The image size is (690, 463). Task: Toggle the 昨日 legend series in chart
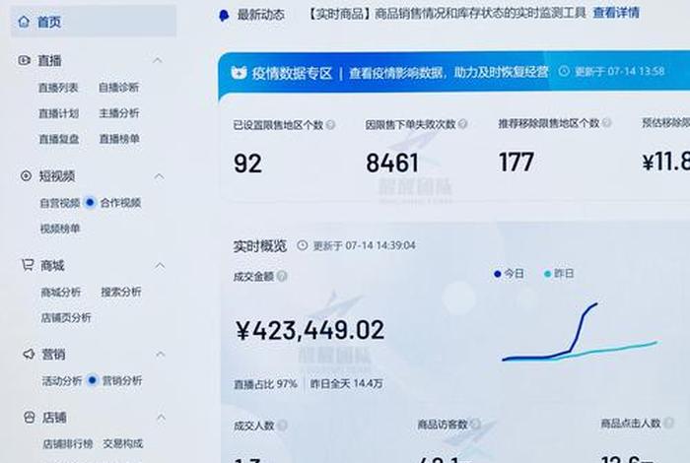pos(559,274)
